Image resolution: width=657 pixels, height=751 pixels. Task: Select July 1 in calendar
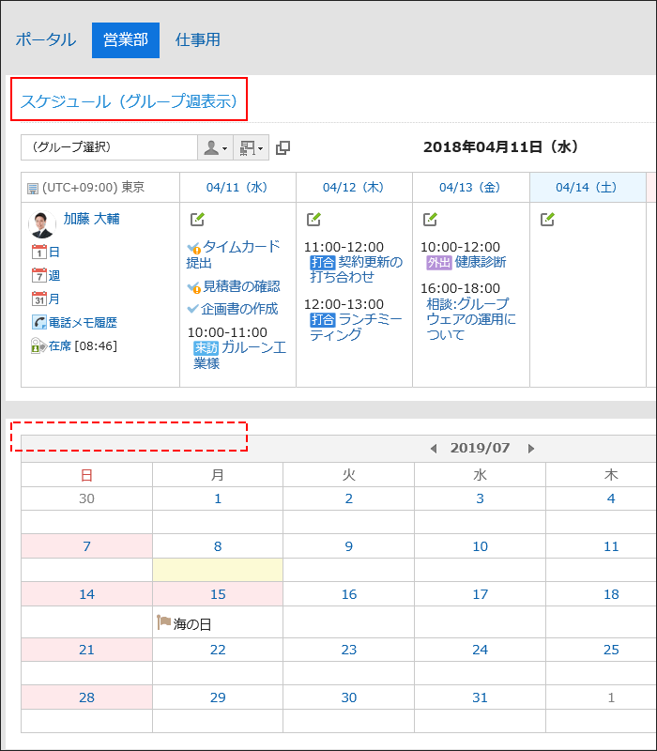pos(218,498)
